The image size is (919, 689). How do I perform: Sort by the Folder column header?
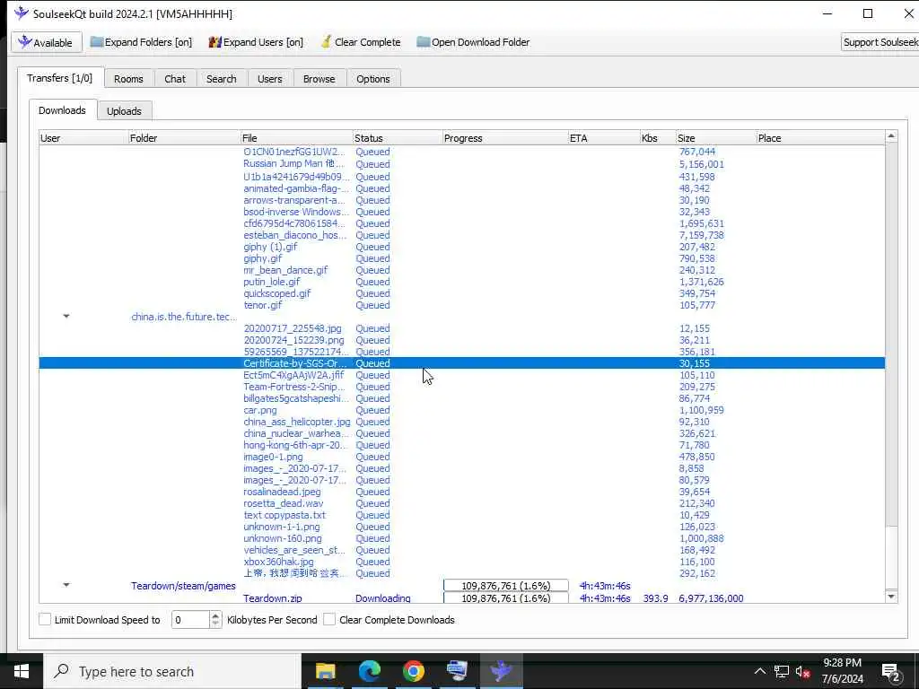coord(184,138)
